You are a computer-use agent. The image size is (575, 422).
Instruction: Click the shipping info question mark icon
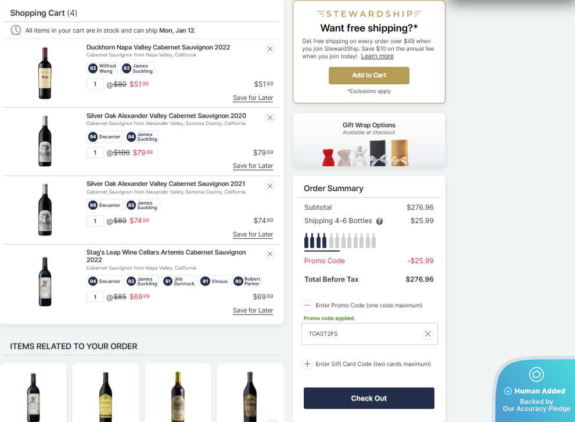click(x=380, y=221)
